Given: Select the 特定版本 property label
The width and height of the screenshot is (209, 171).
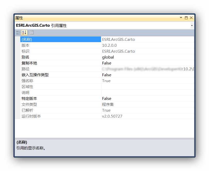Looking at the screenshot, I should pos(29,99).
